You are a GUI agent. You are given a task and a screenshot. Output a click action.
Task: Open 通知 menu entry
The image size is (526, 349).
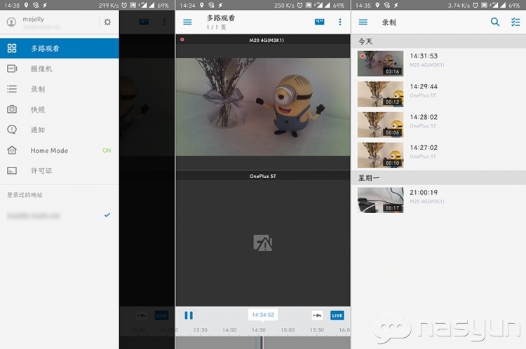click(60, 130)
